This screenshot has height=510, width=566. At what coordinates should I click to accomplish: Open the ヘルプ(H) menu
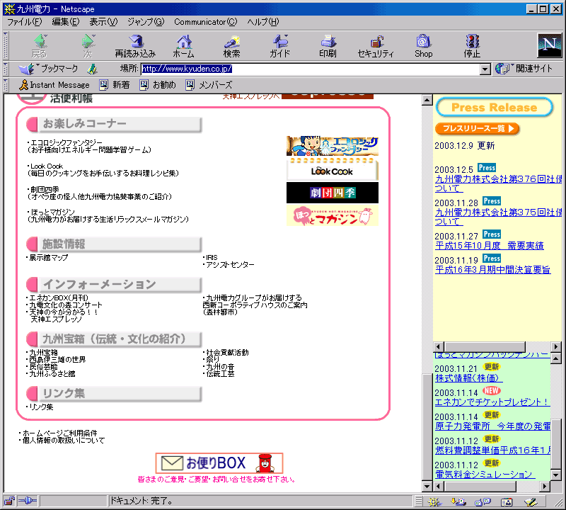coord(263,22)
